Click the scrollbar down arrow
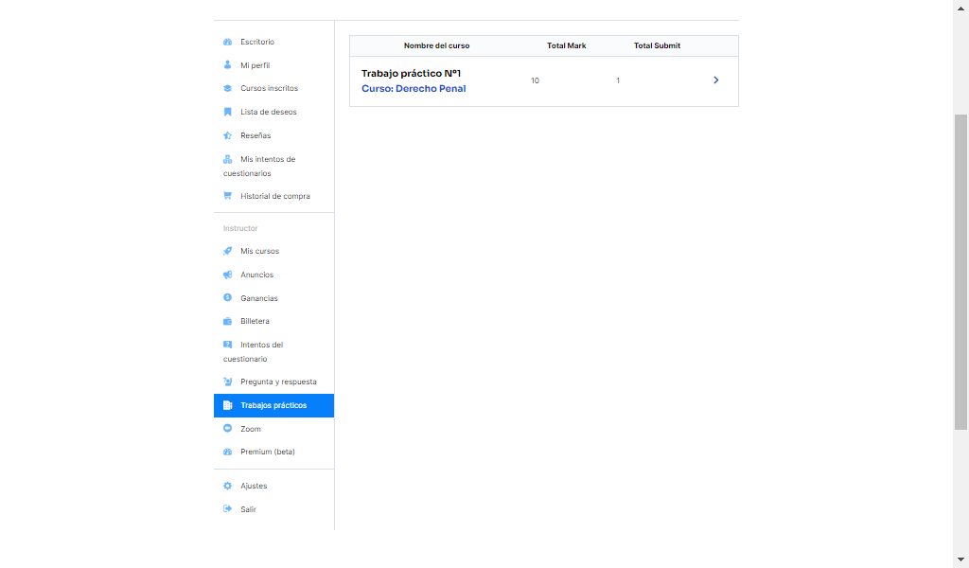969x568 pixels. (960, 559)
